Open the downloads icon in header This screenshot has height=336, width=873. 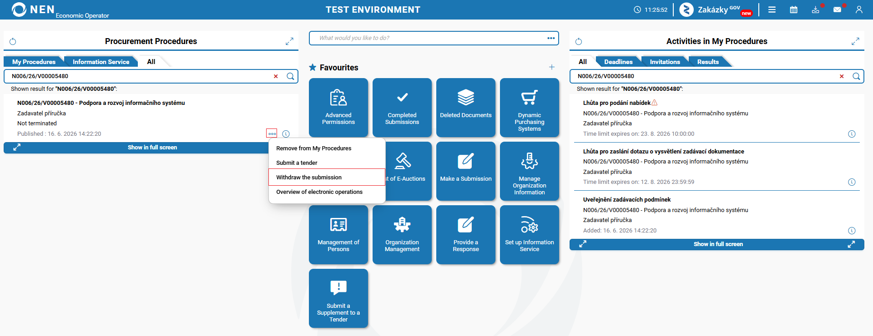tap(816, 10)
